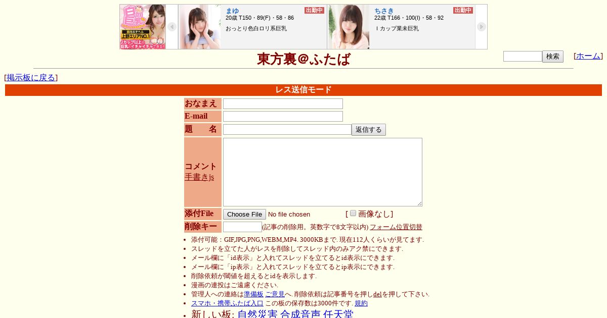
Task: Open スマホ・携帯ふたば入口 link
Action: click(227, 303)
